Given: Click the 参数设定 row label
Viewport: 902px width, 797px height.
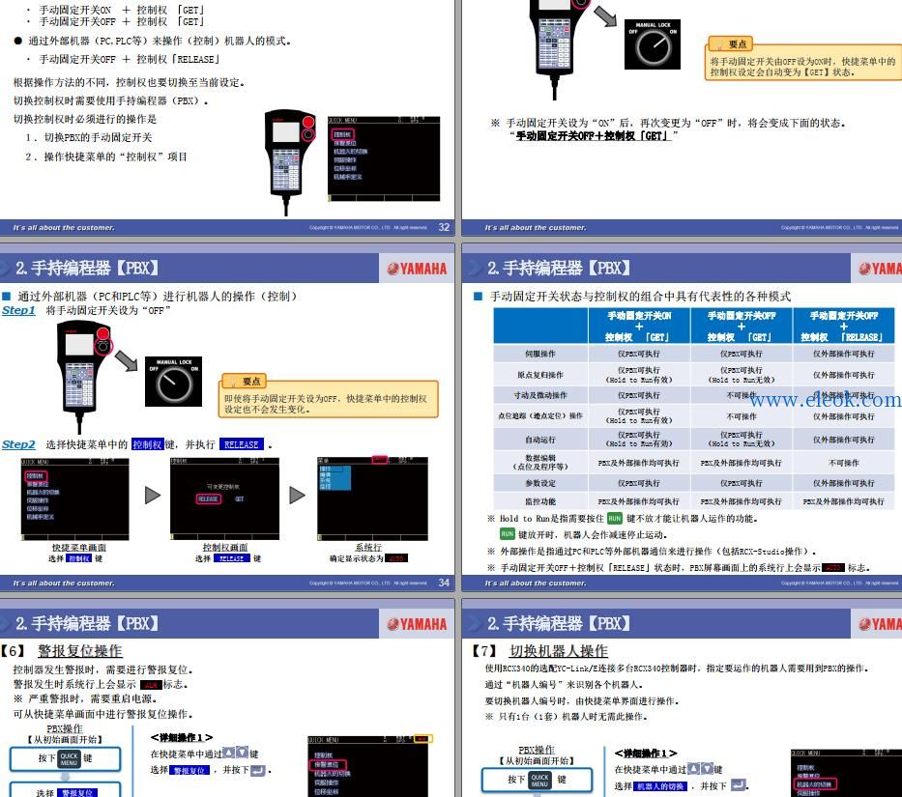Looking at the screenshot, I should tap(540, 483).
